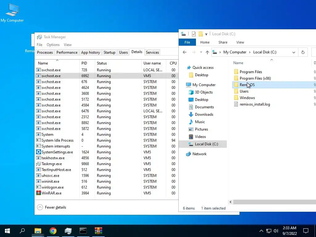The width and height of the screenshot is (316, 237).
Task: Open 3D Objects in navigation pane
Action: coord(204,92)
